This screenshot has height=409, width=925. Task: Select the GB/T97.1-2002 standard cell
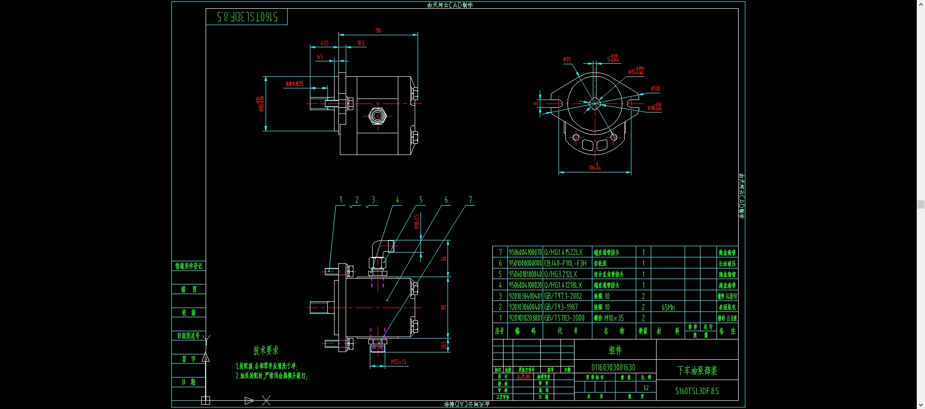(563, 296)
